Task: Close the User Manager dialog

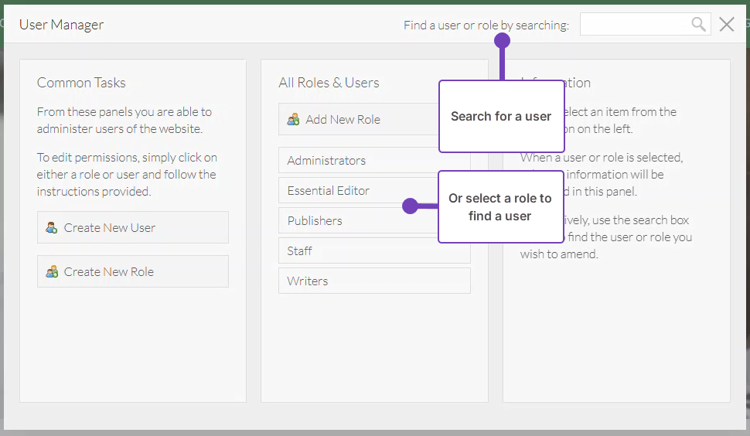Action: coord(727,25)
